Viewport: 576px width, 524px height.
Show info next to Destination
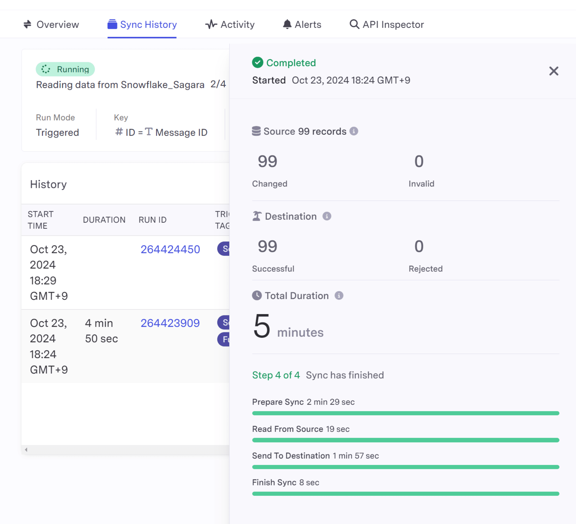(327, 216)
